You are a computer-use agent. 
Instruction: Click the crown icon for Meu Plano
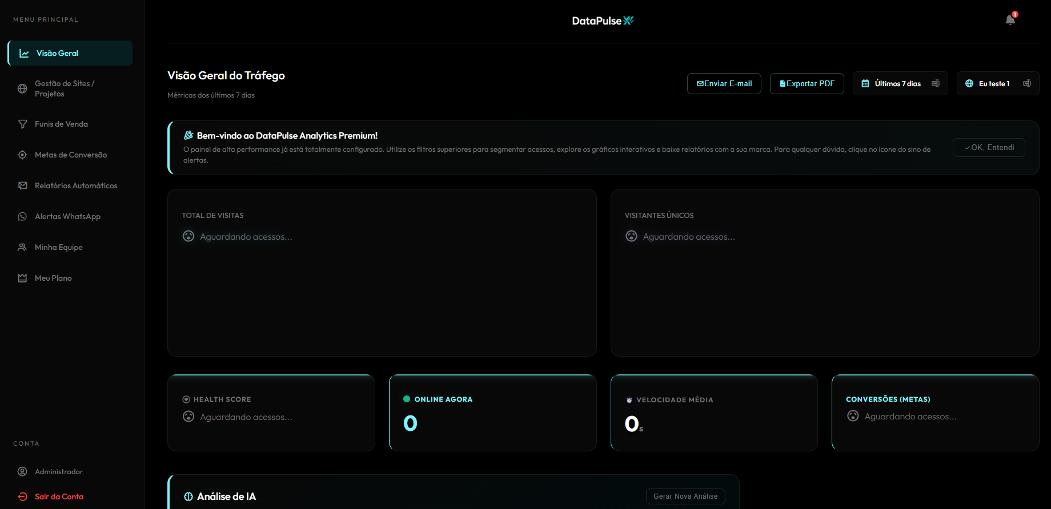click(x=22, y=278)
